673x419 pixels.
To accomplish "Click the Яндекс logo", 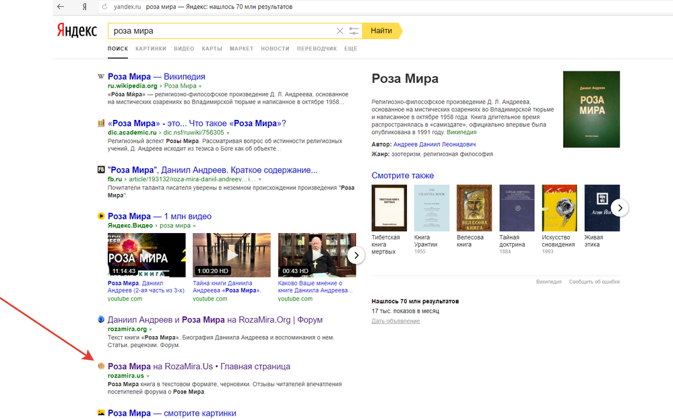I will [77, 31].
